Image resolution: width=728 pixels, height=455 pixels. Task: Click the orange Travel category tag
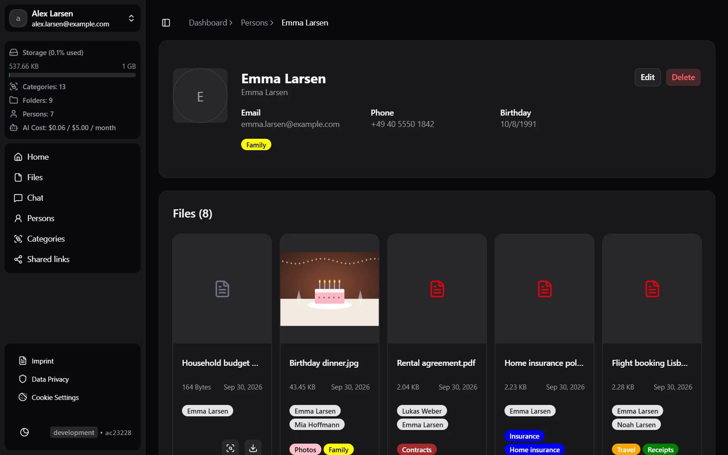[626, 450]
